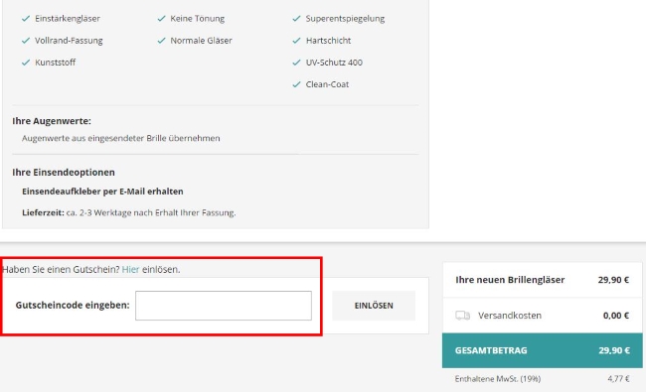Click the checkmark beside Normale Gläser
This screenshot has height=392, width=646.
(x=161, y=41)
